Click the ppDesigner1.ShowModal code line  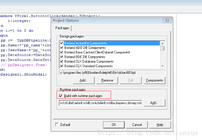click(x=23, y=74)
